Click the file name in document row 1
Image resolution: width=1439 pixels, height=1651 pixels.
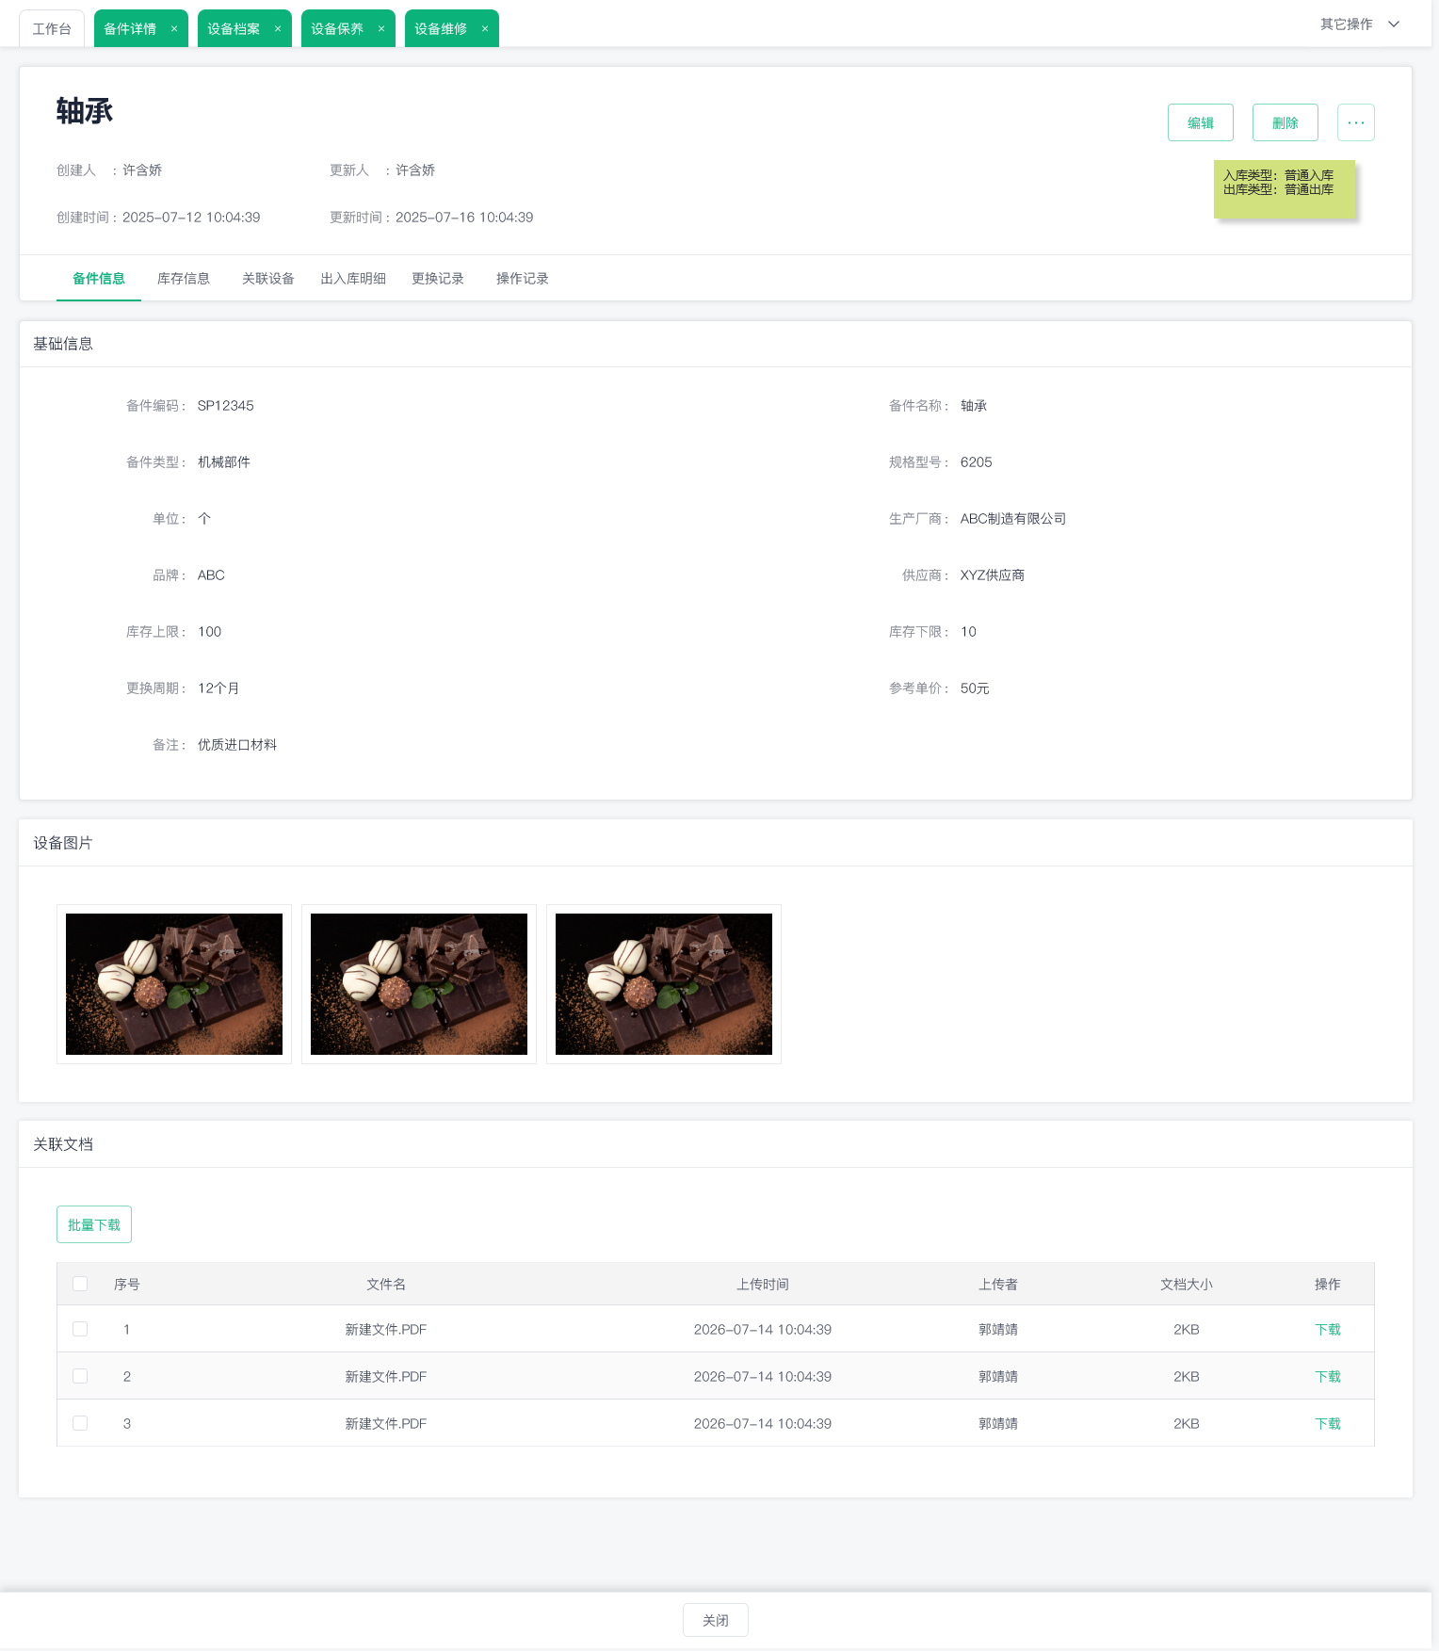(x=386, y=1329)
